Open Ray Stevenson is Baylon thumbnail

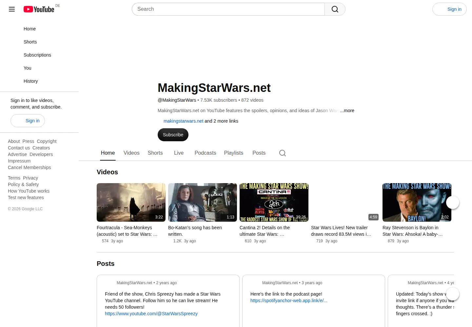pyautogui.click(x=417, y=202)
